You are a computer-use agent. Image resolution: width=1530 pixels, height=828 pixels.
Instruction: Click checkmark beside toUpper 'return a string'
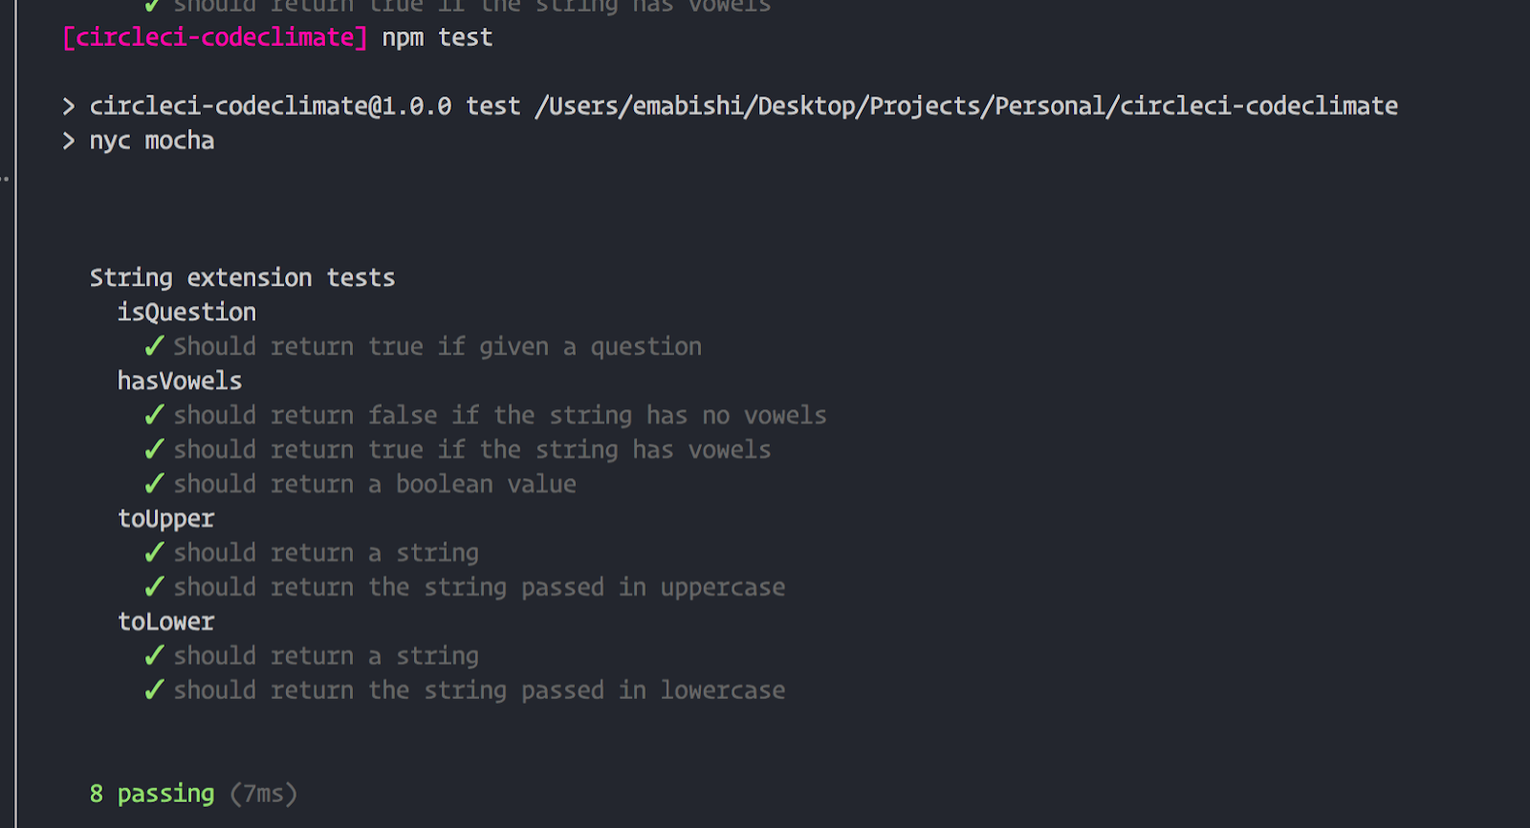(x=154, y=553)
